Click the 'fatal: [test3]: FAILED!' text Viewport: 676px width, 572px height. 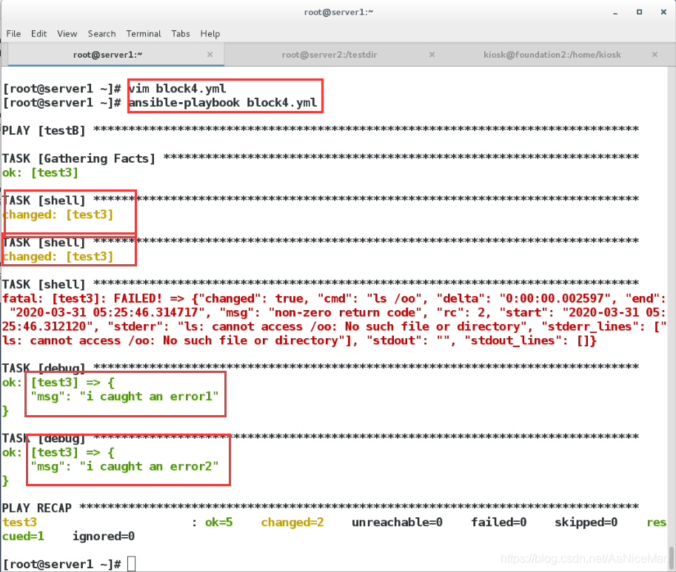coord(82,298)
